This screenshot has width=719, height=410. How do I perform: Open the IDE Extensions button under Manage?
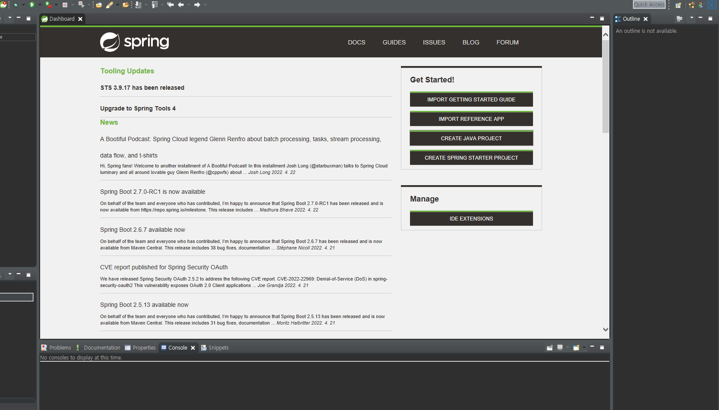pyautogui.click(x=471, y=219)
